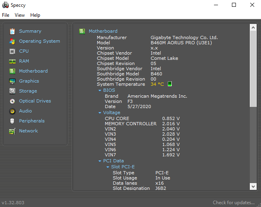Go to the CPU section
Screen dimensions: 261x207
pos(24,51)
